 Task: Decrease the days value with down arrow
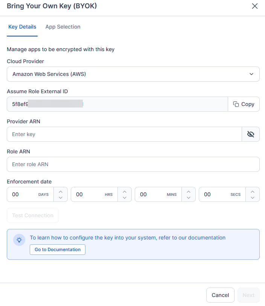click(61, 197)
